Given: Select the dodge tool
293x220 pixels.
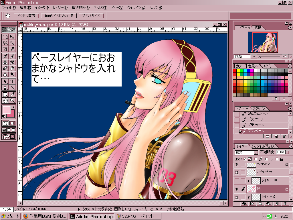Looking at the screenshot, I should [12, 74].
